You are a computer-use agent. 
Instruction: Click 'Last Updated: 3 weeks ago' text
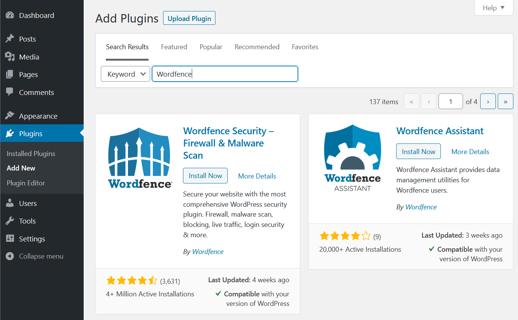(462, 235)
